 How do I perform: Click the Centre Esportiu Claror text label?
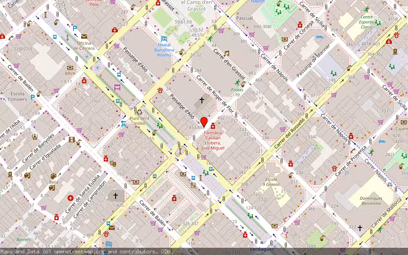point(366,22)
